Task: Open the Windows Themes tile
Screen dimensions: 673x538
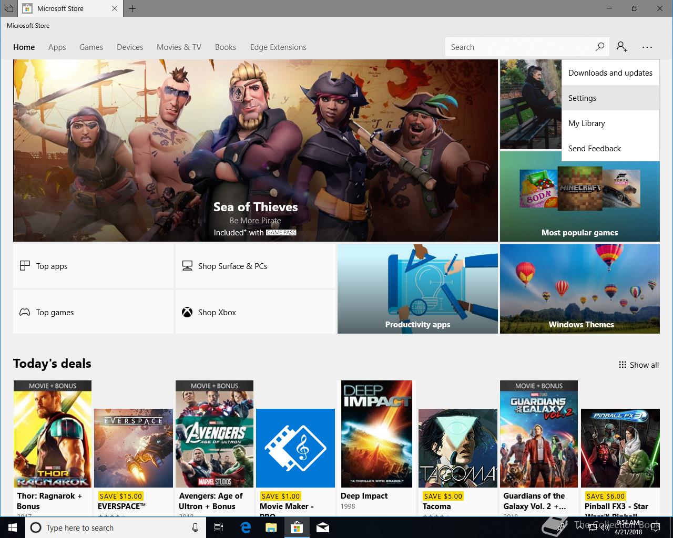Action: 580,288
